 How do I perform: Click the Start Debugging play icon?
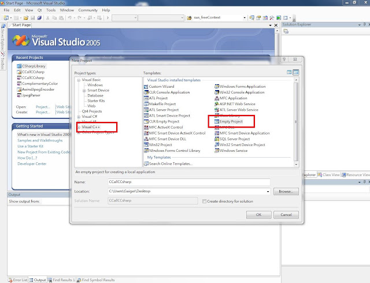point(108,18)
